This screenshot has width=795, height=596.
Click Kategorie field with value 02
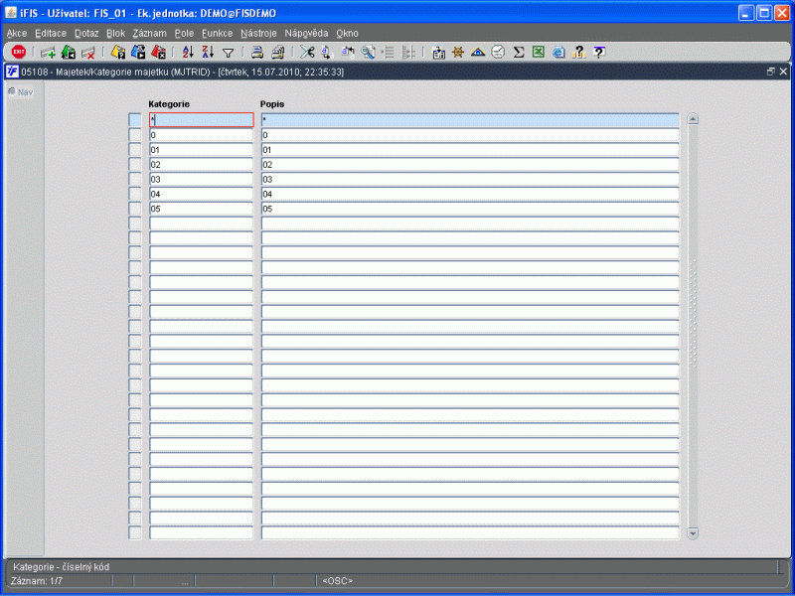[202, 164]
